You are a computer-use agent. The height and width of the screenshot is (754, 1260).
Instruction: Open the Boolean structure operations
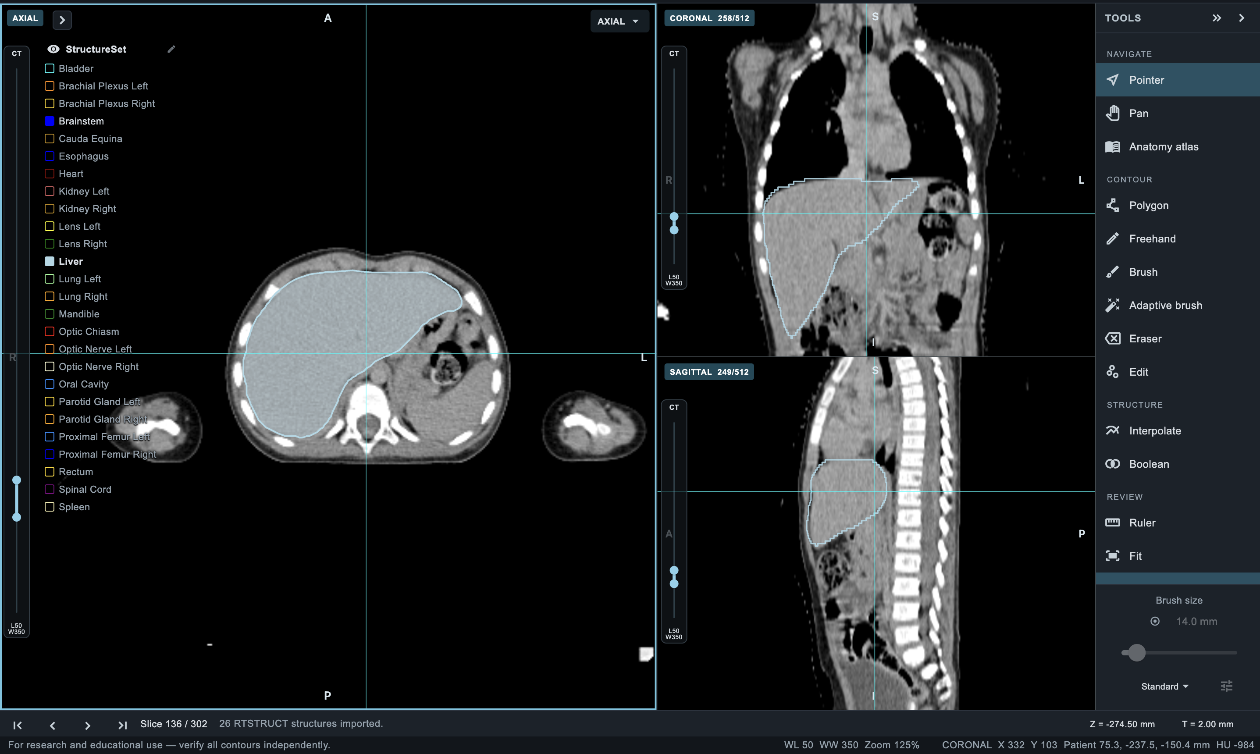[1177, 464]
